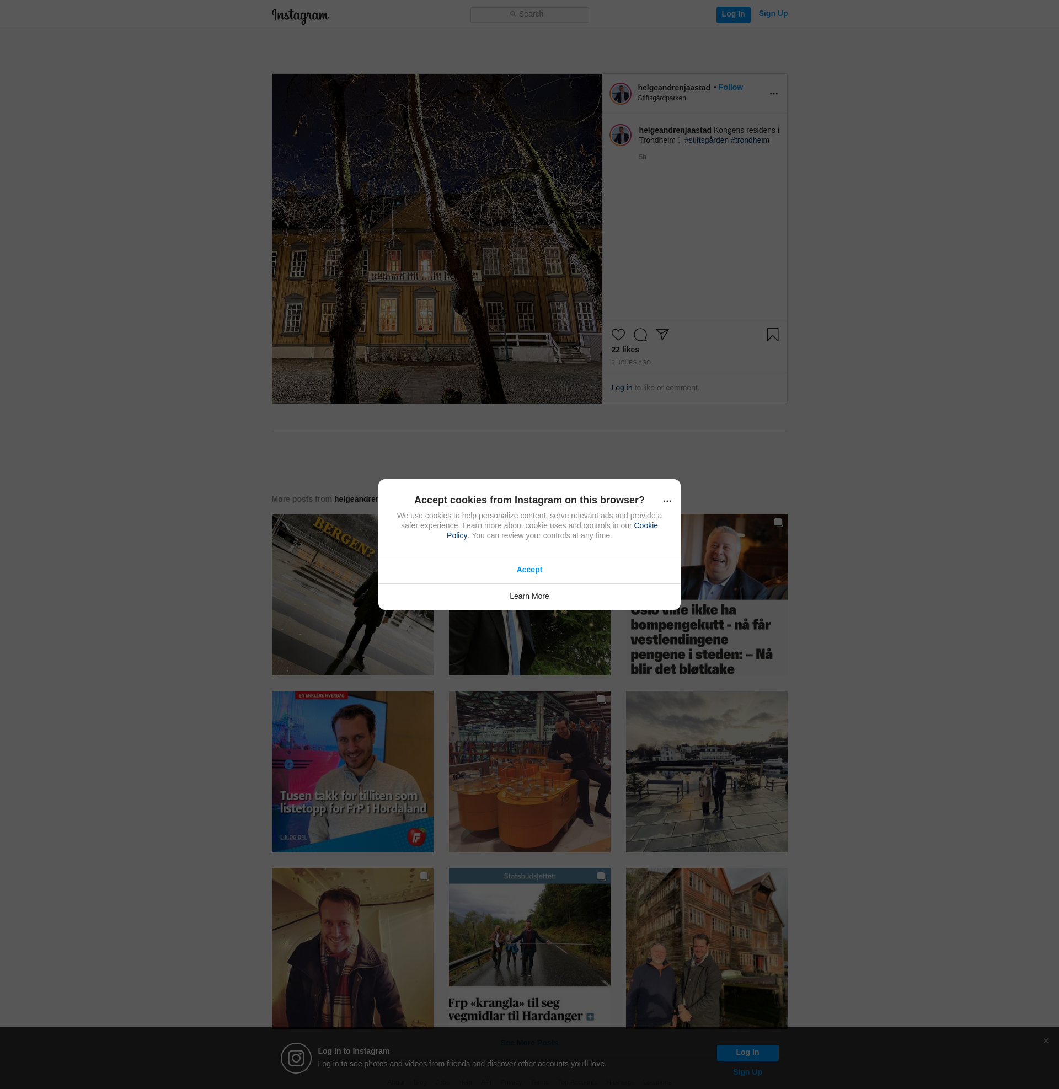Open the Sign Up link in header
This screenshot has height=1089, width=1059.
pyautogui.click(x=773, y=14)
